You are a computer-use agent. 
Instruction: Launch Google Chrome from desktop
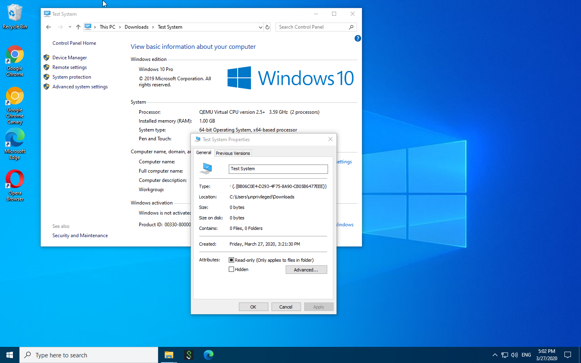click(x=15, y=61)
